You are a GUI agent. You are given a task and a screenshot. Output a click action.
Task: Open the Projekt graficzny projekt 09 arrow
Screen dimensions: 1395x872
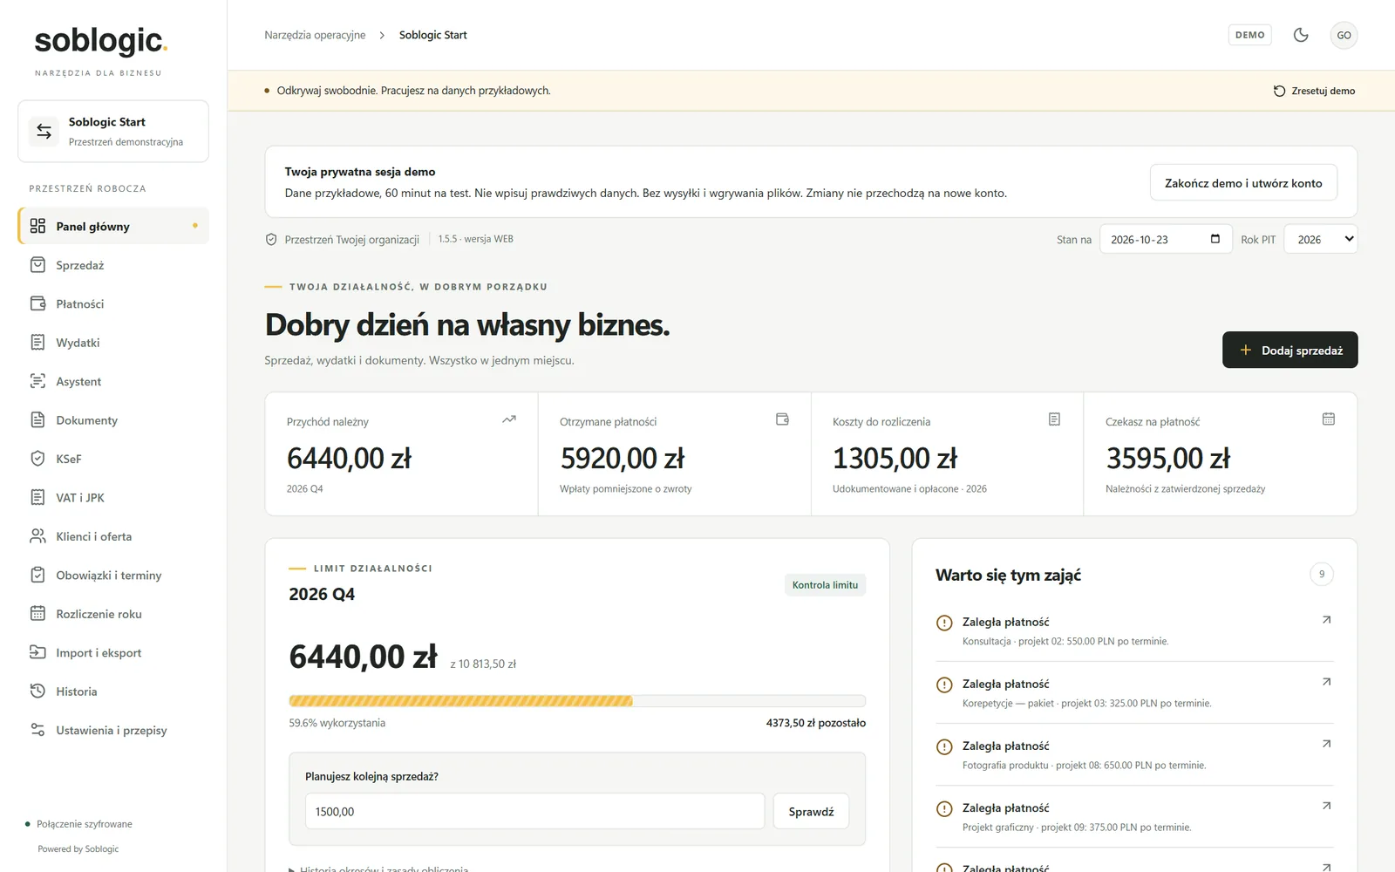(1326, 806)
